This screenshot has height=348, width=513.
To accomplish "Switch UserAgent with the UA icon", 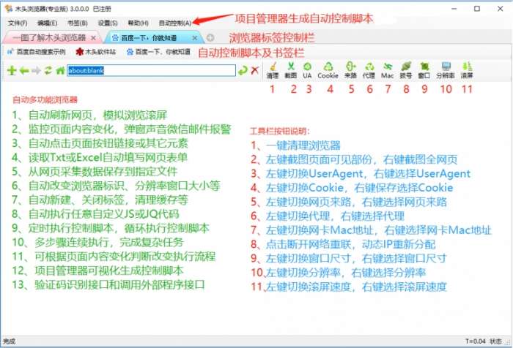I will 307,70.
